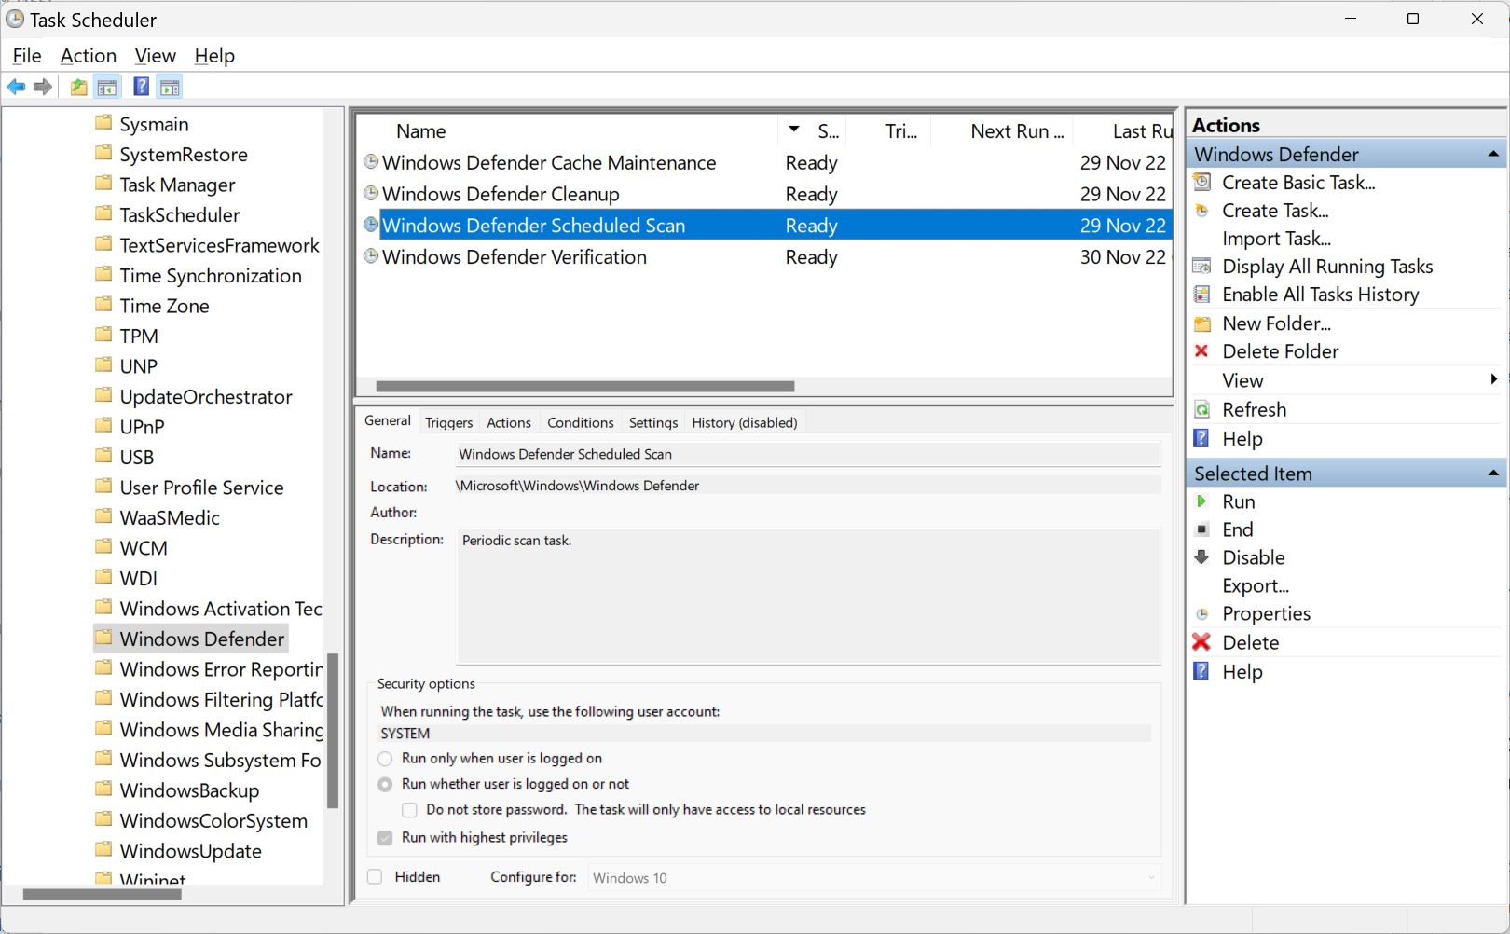Click the Help toolbar icon
The image size is (1510, 934).
point(141,87)
